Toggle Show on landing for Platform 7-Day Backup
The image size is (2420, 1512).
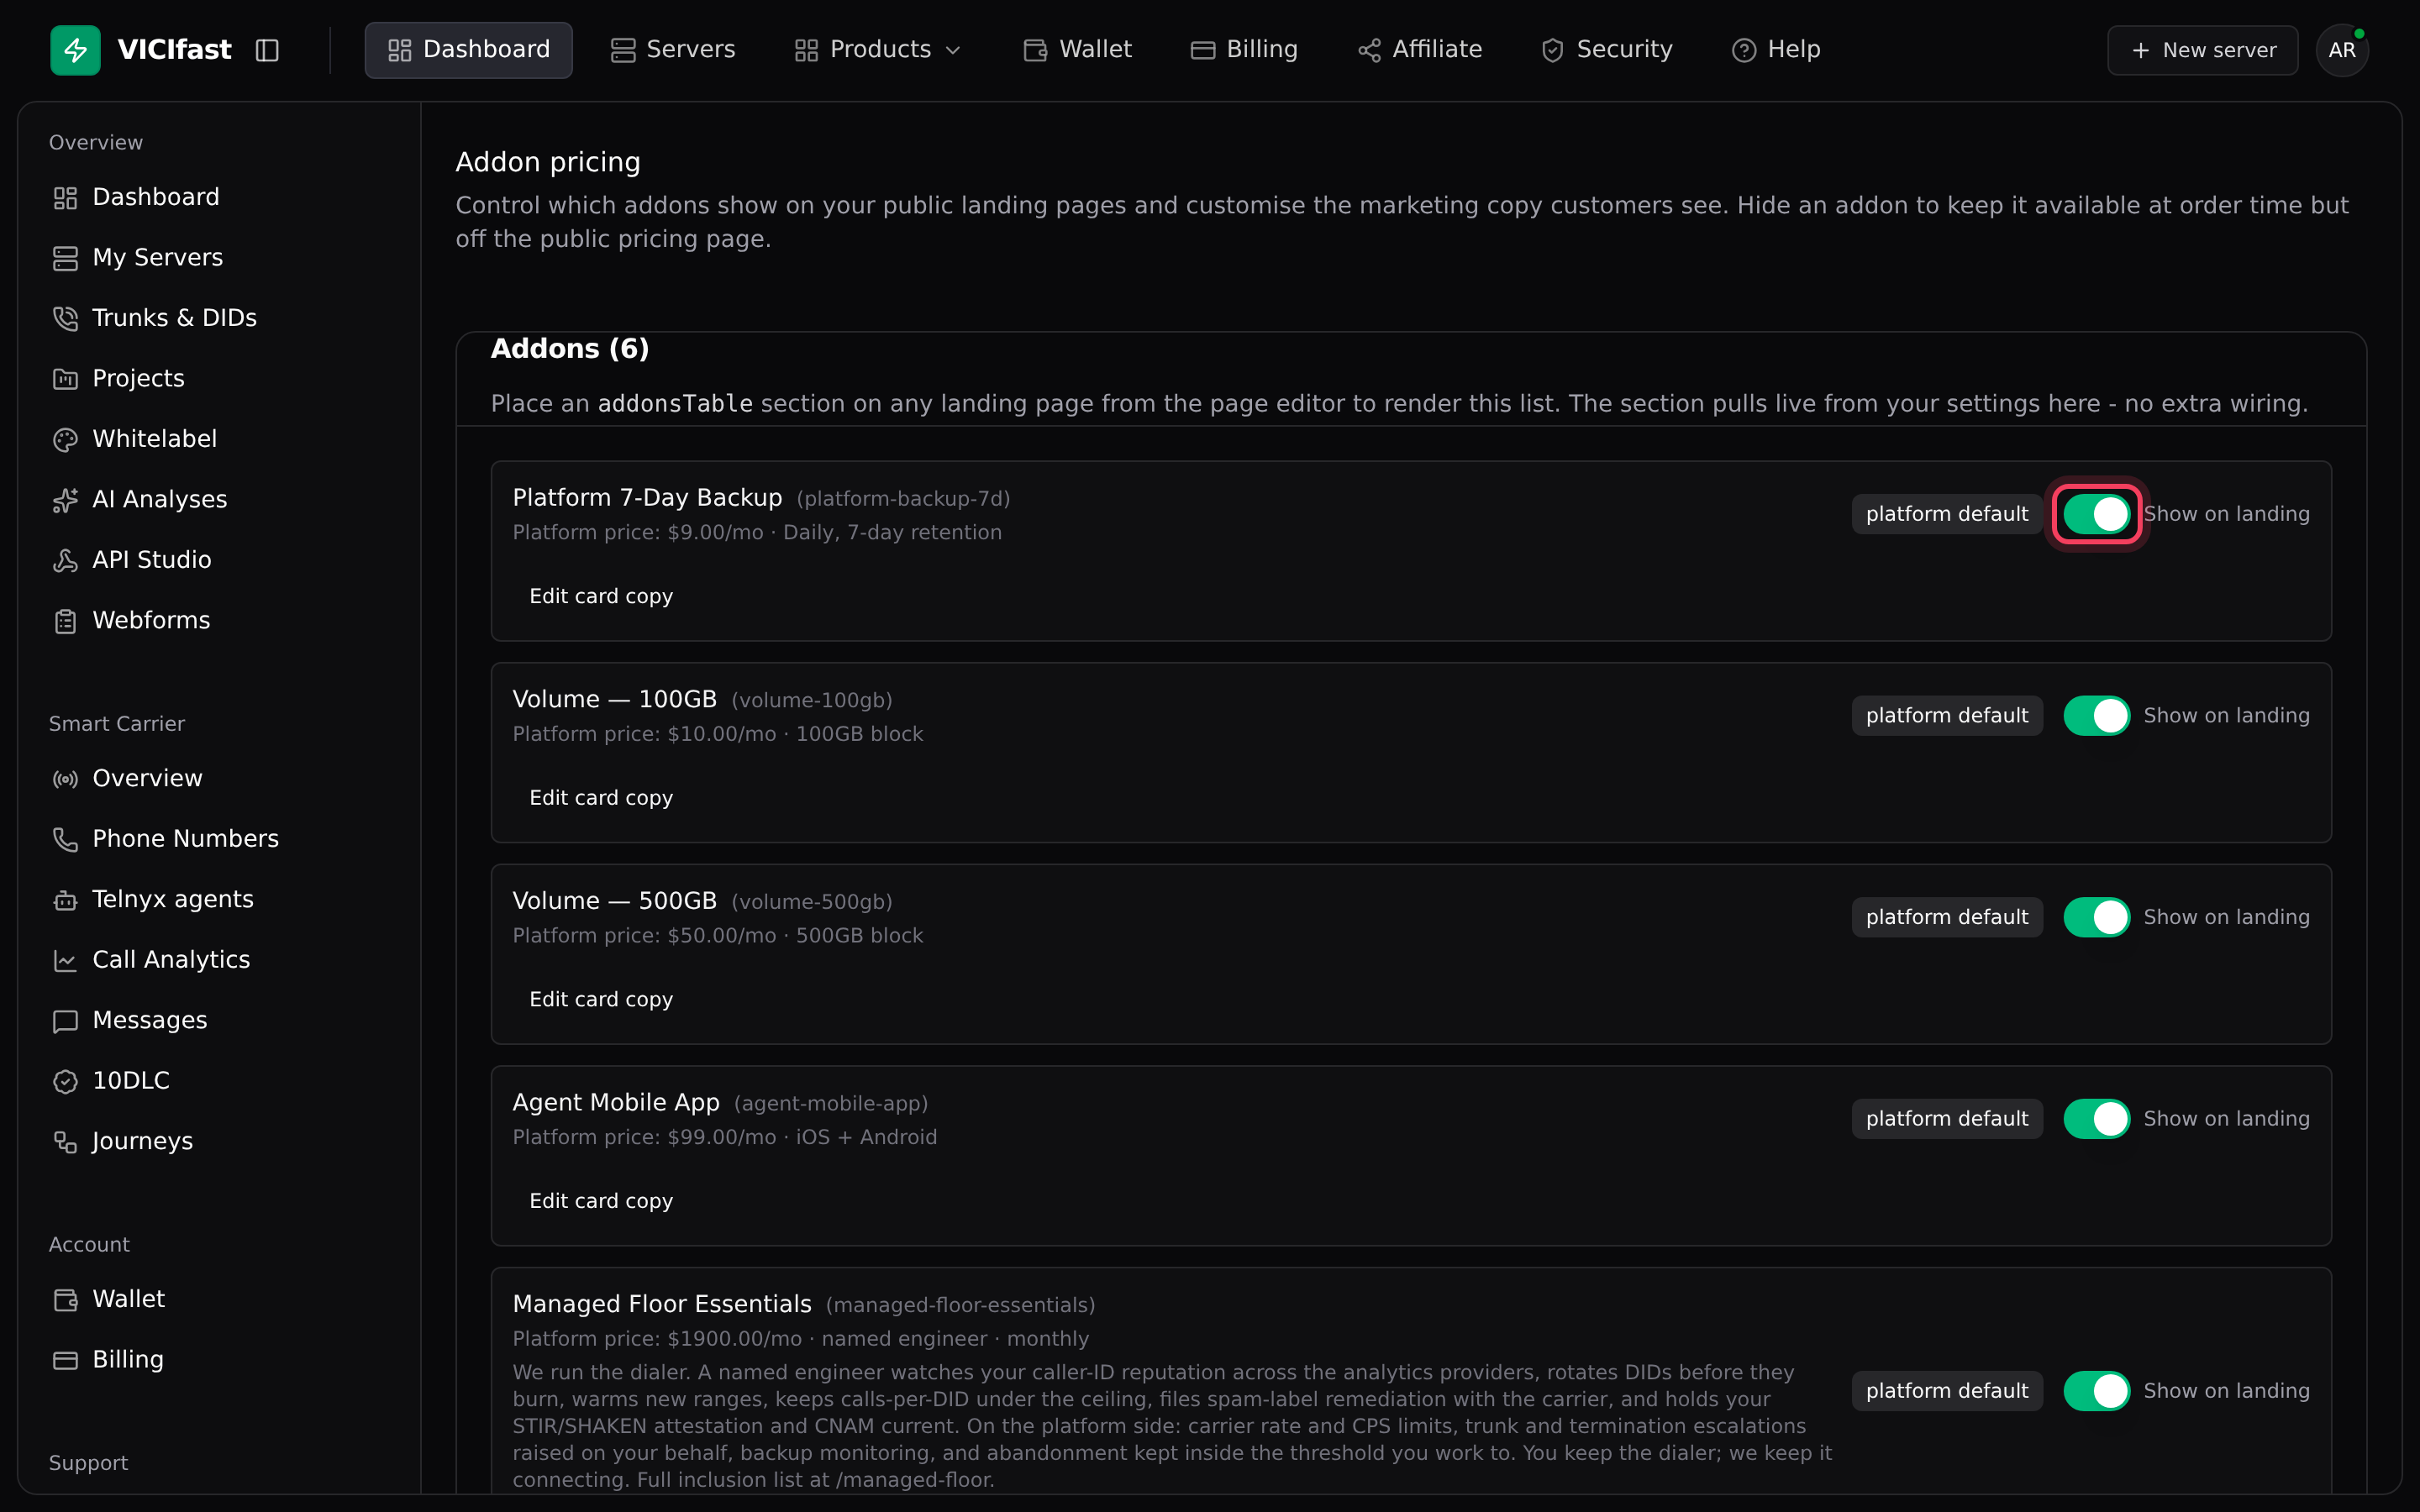tap(2096, 514)
